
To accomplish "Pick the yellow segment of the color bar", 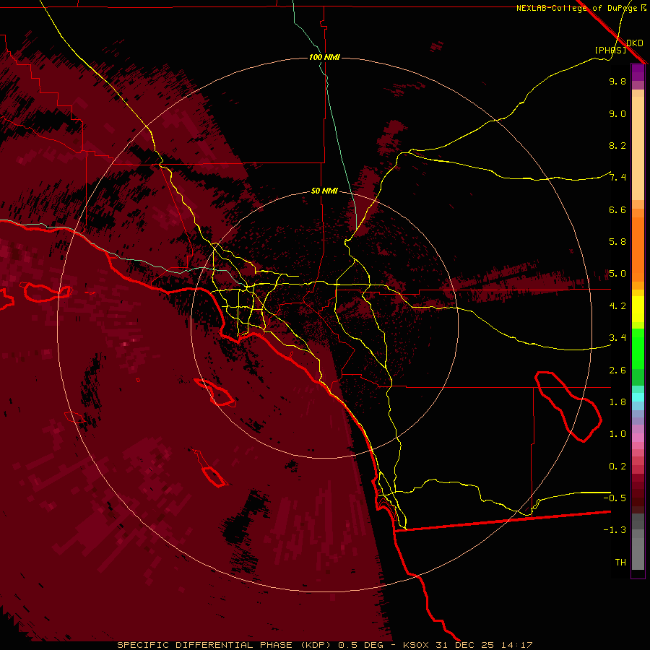I will pos(638,309).
